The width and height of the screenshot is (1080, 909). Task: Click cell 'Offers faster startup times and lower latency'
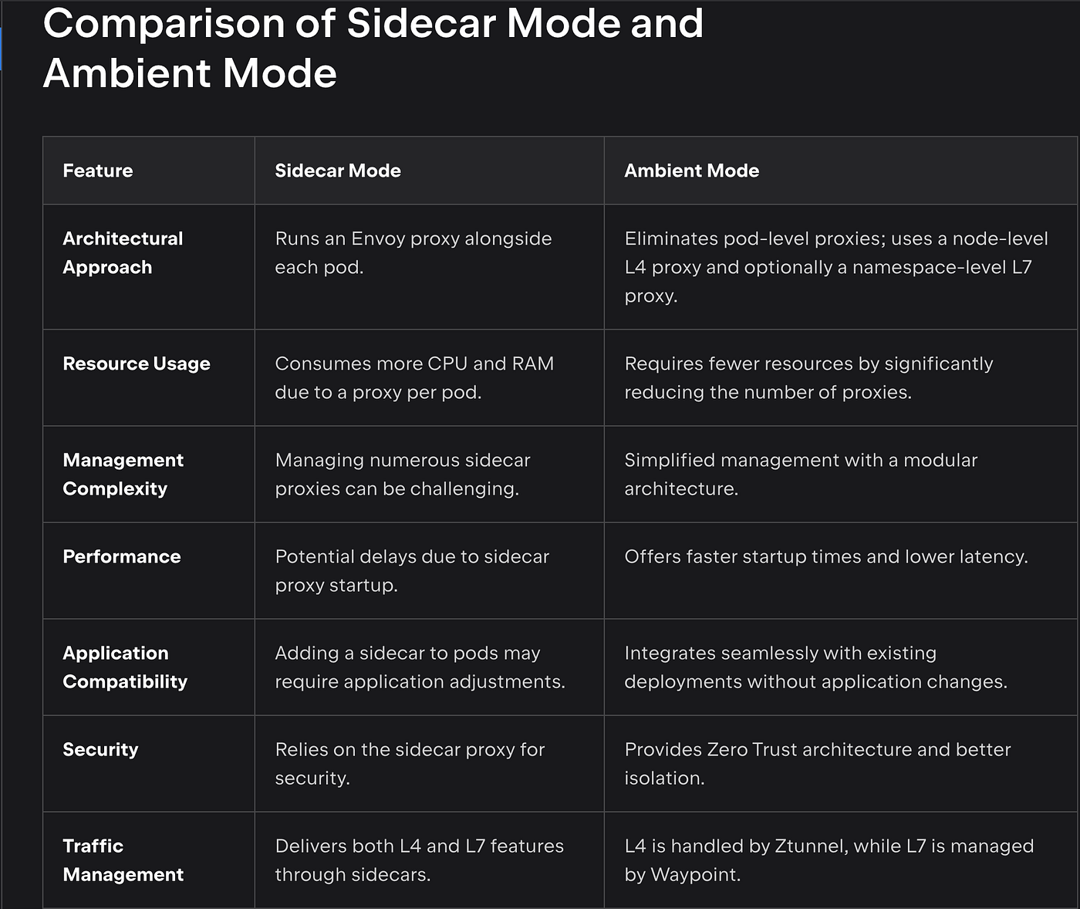click(x=826, y=556)
